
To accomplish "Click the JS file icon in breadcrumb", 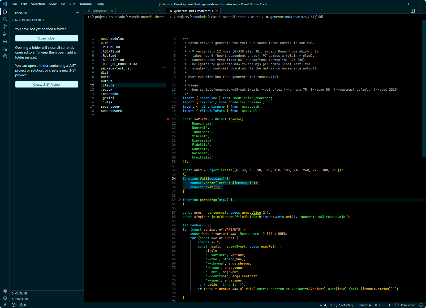I will pyautogui.click(x=267, y=17).
